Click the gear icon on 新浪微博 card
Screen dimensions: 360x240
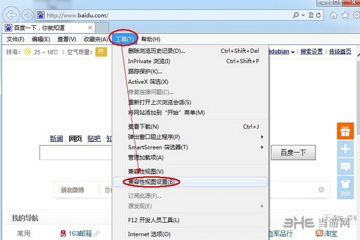pyautogui.click(x=321, y=190)
